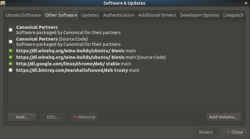The width and height of the screenshot is (250, 139).
Task: Go to the Authentication tab
Action: (x=119, y=15)
